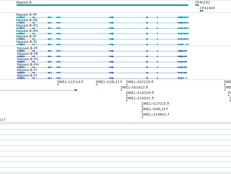Select the arrow marker under DME1-014M02.F

[143, 117]
